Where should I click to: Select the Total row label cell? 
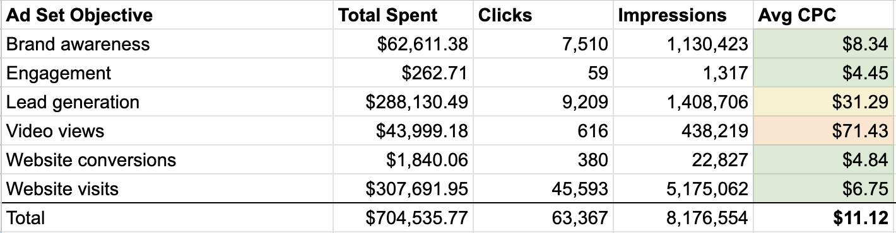pyautogui.click(x=167, y=218)
